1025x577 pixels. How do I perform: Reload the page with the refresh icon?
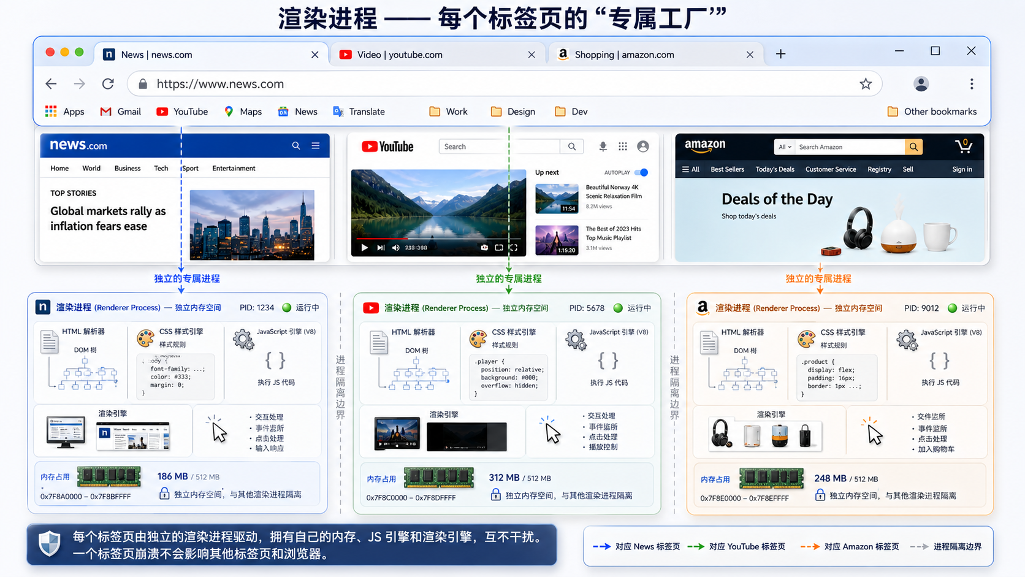coord(108,84)
